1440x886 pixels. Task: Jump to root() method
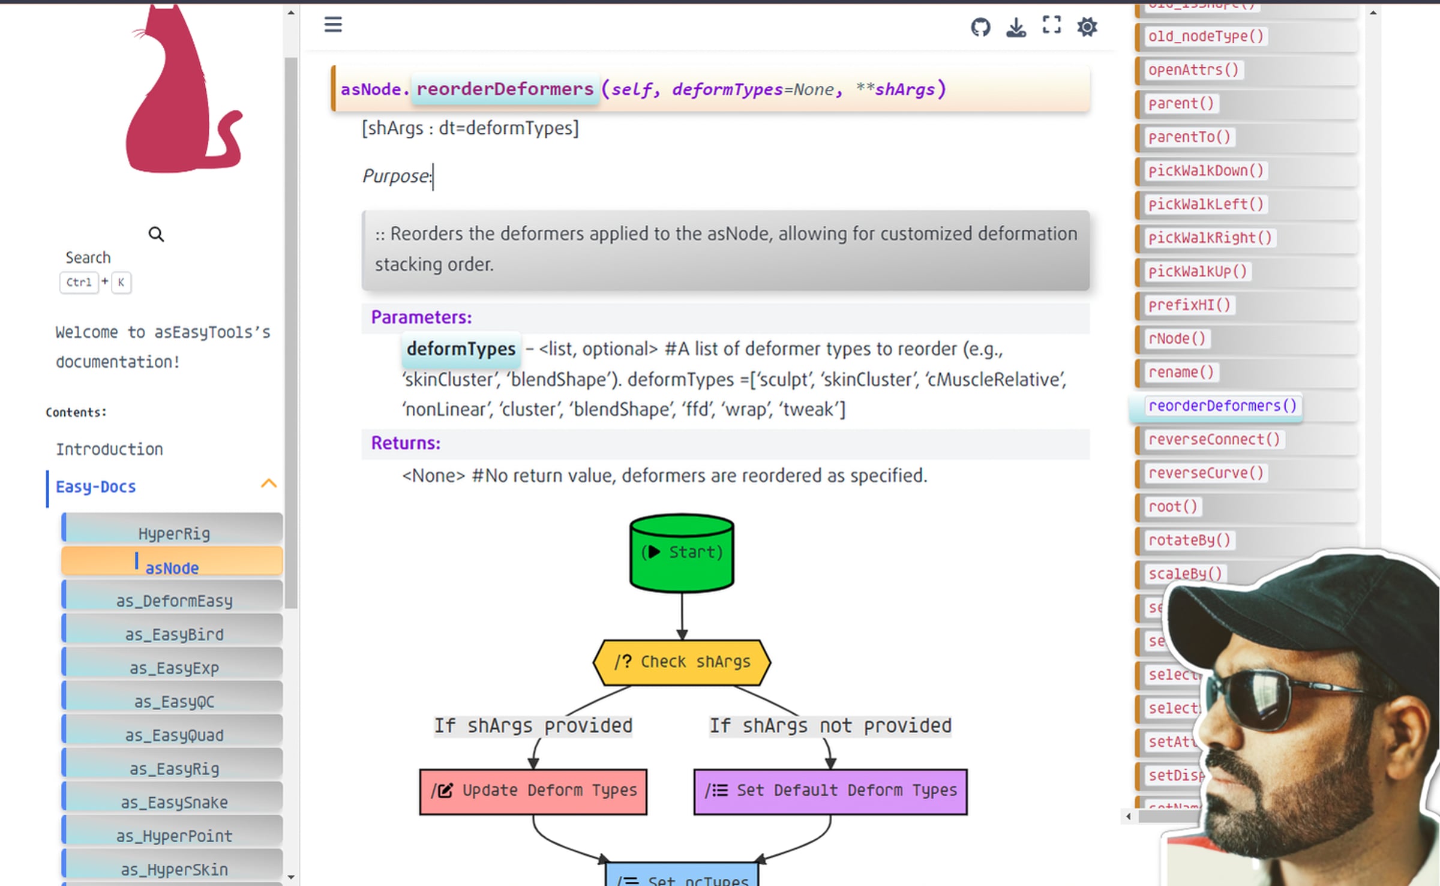coord(1172,506)
